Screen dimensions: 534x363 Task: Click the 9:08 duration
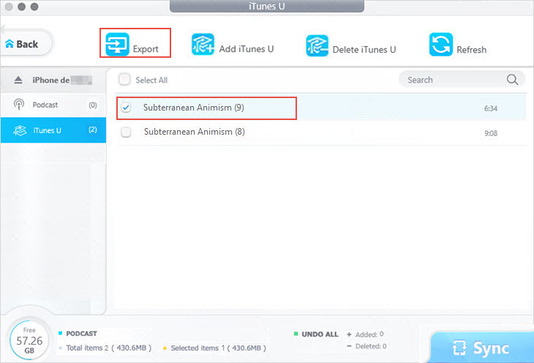pos(491,133)
